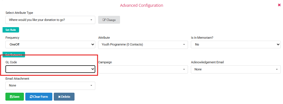Open the Attribute dropdown showing Youth Programme
The image size is (283, 104).
pyautogui.click(x=143, y=44)
